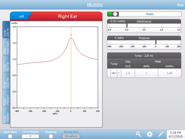Open settings with the gear icon
This screenshot has height=139, width=185.
coord(150,135)
